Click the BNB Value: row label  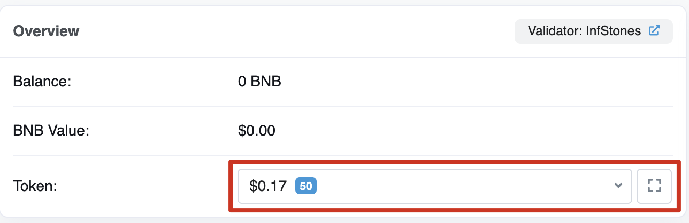51,130
